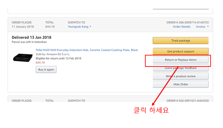Click the button at the top edge
This screenshot has height=128, width=223.
click(x=180, y=9)
